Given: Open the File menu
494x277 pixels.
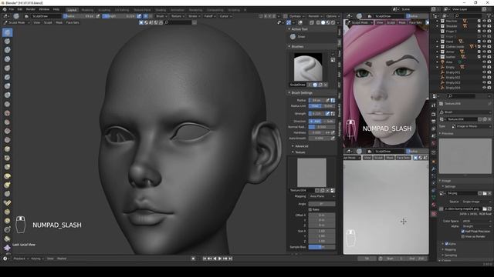Looking at the screenshot, I should coord(12,9).
